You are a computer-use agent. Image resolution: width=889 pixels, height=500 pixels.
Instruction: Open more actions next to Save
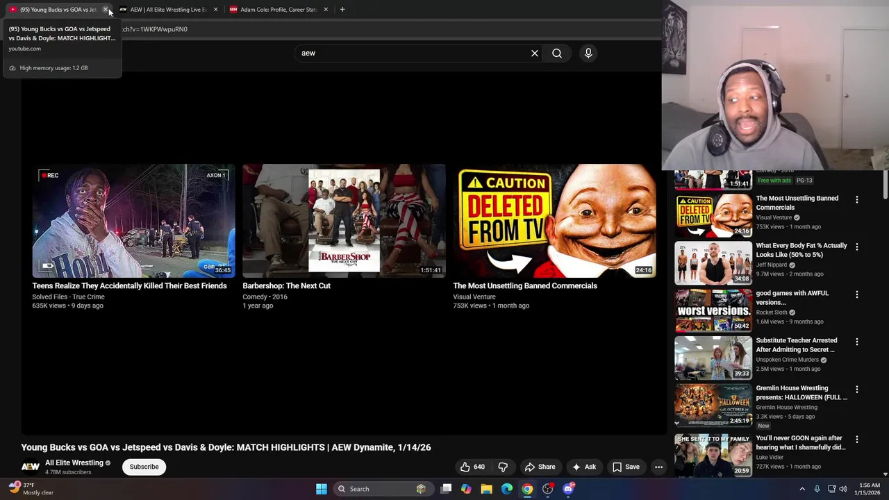pos(658,467)
